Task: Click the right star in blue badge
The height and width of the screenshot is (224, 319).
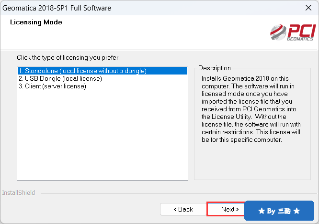Action: (297, 211)
